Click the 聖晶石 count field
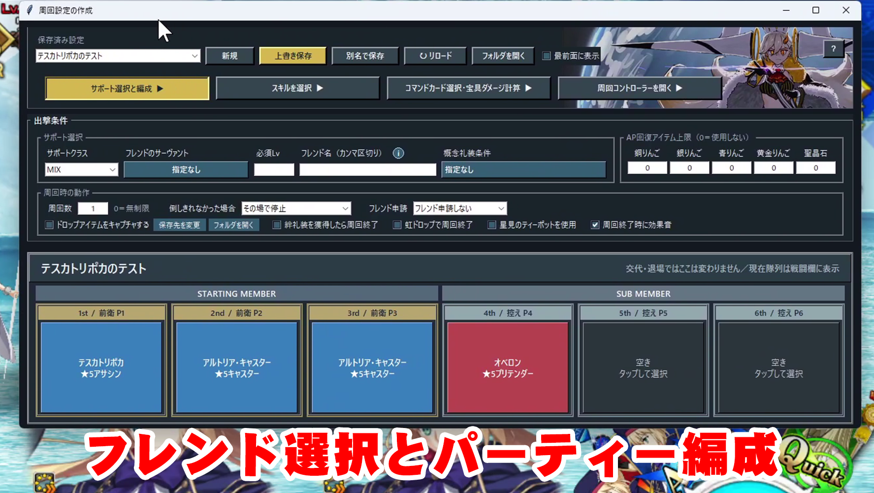The width and height of the screenshot is (874, 493). click(x=816, y=168)
